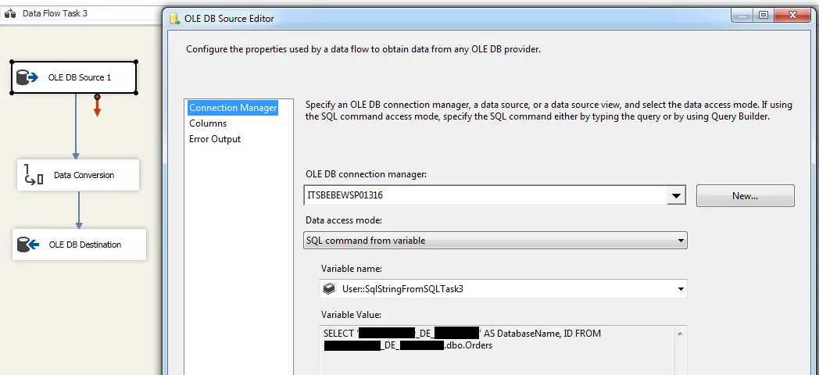Select the Data Conversion component box
819x375 pixels.
click(78, 175)
